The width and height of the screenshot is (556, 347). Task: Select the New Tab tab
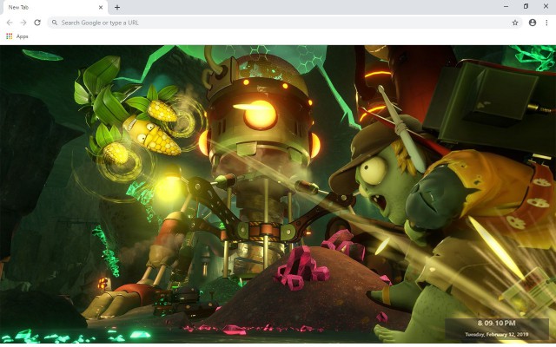(54, 8)
